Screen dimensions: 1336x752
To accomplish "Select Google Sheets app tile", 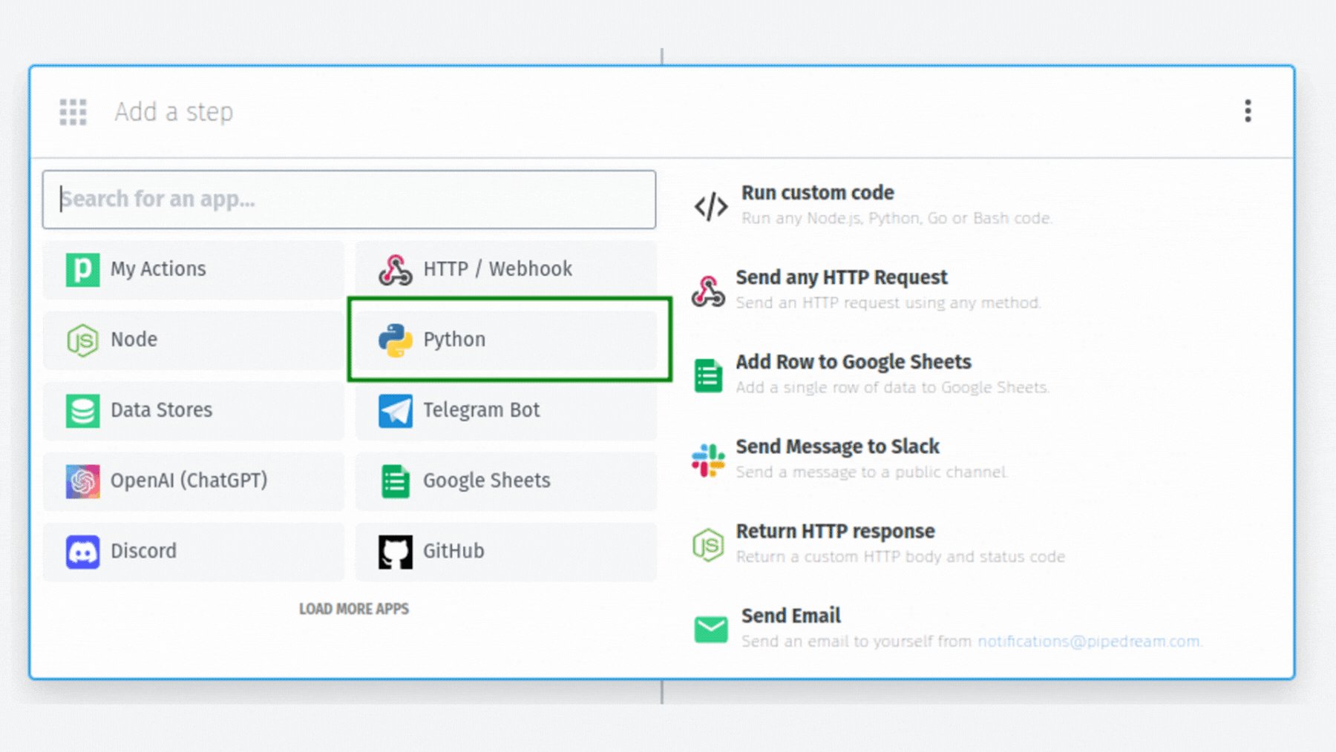I will pos(506,481).
